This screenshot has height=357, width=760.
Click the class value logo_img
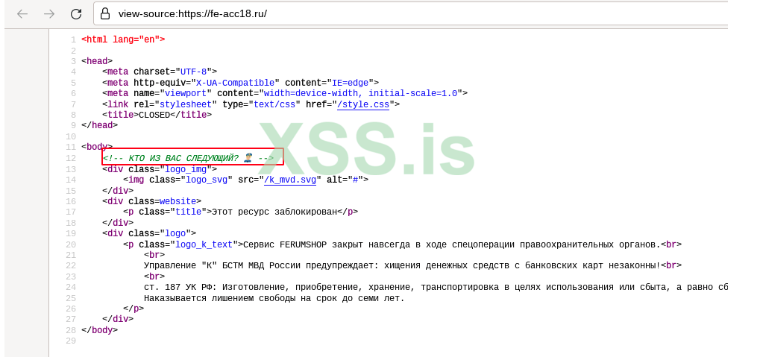coord(186,169)
